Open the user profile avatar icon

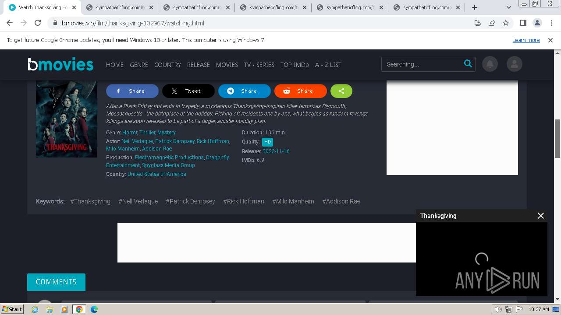514,64
